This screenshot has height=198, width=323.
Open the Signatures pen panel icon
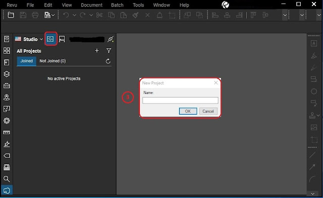[x=7, y=144]
